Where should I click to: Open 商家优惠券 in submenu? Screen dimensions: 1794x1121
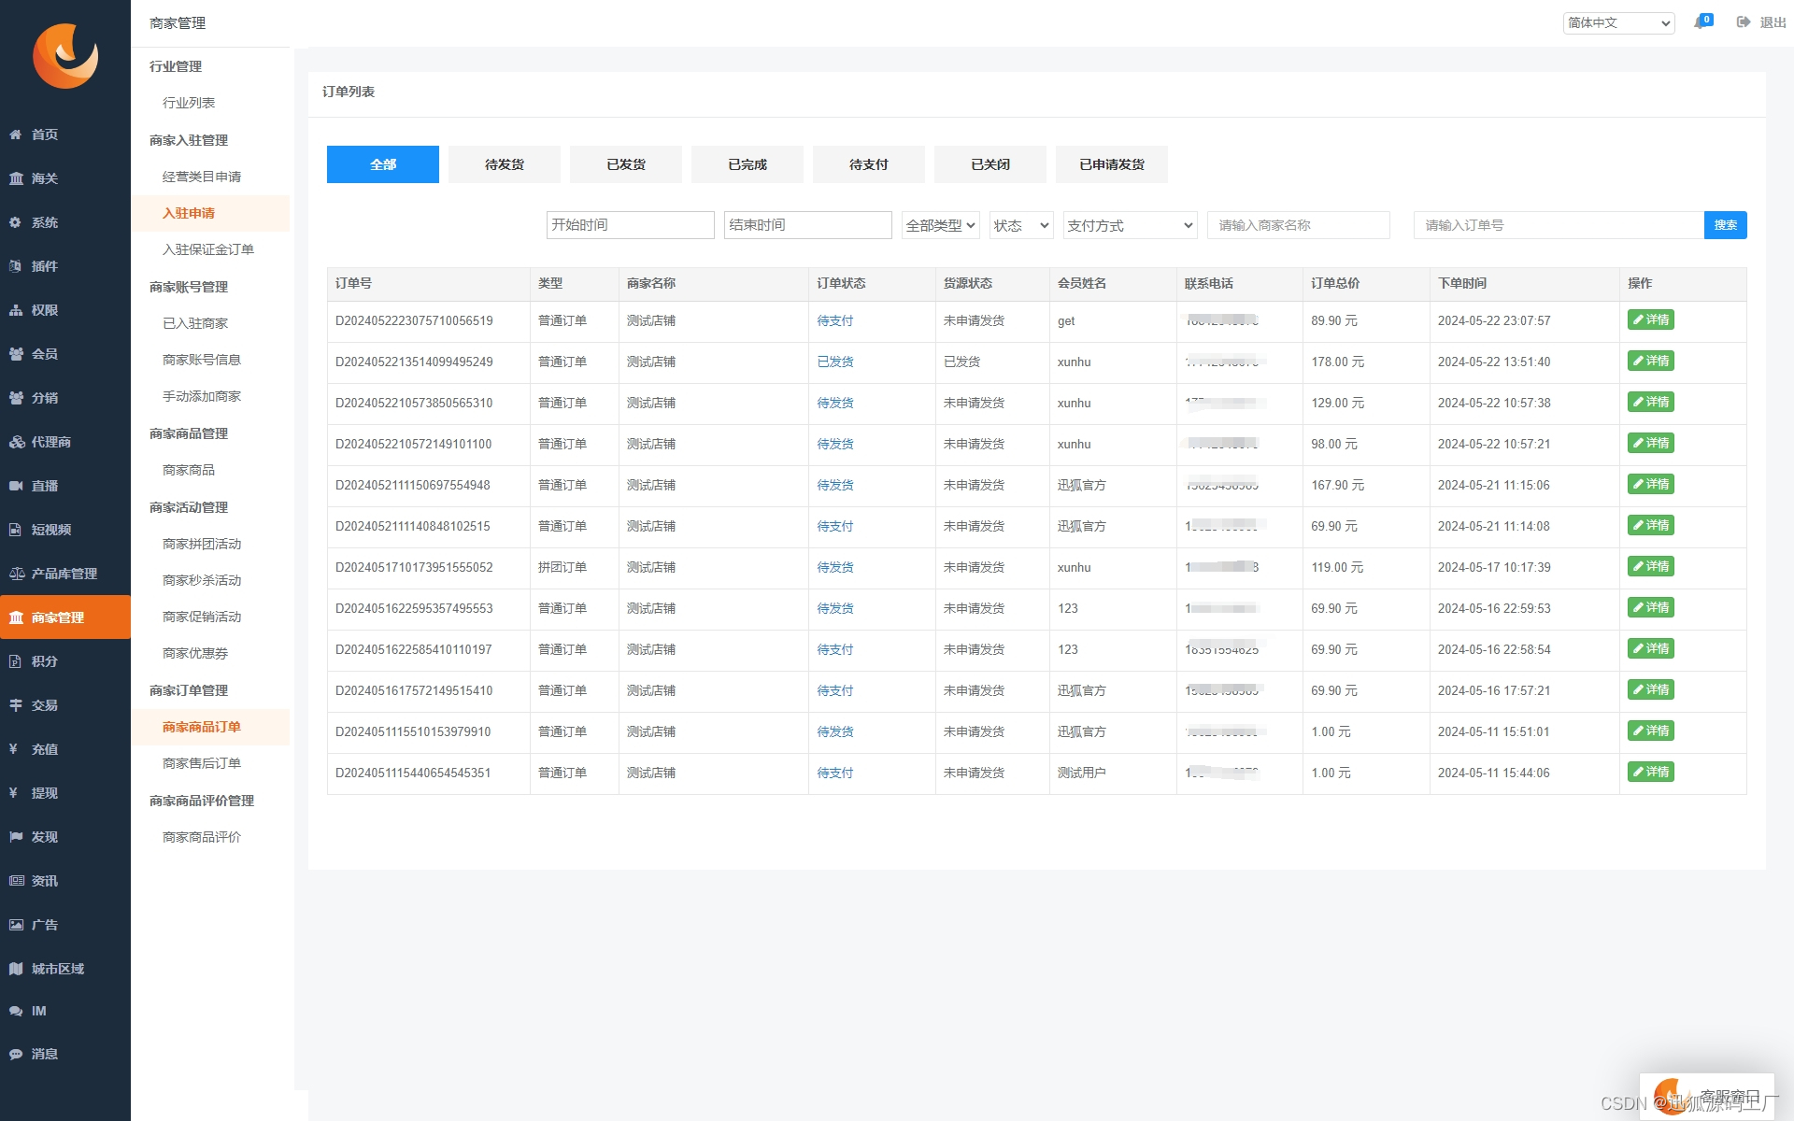point(195,653)
